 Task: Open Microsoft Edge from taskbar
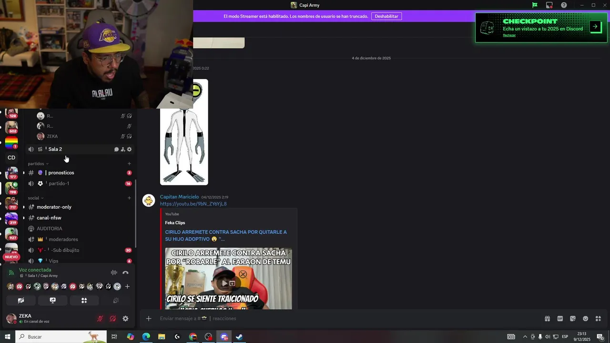pyautogui.click(x=146, y=337)
